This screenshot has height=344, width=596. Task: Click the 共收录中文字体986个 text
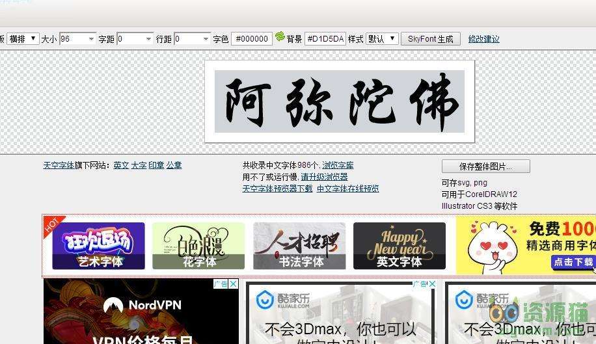281,165
